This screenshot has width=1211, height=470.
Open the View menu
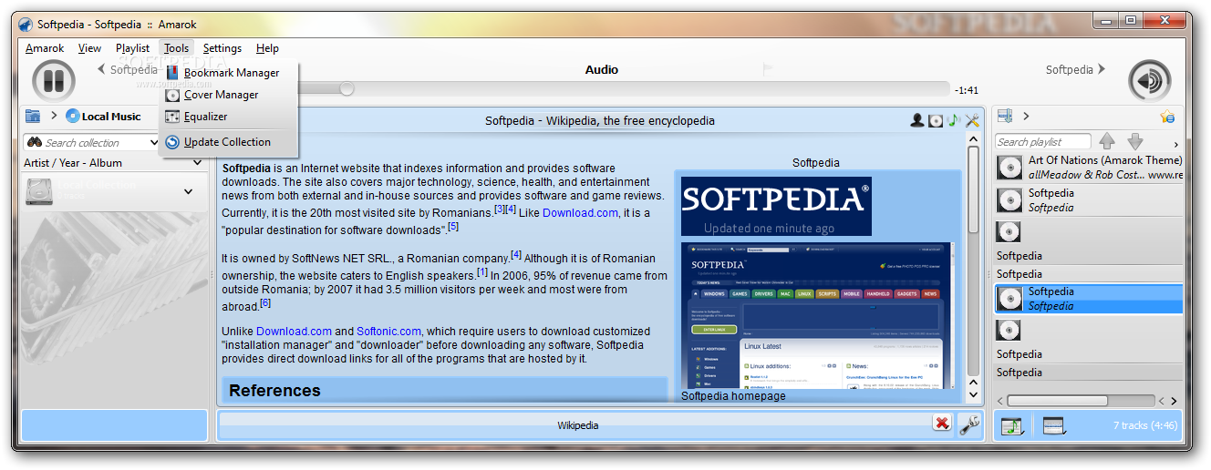[89, 48]
